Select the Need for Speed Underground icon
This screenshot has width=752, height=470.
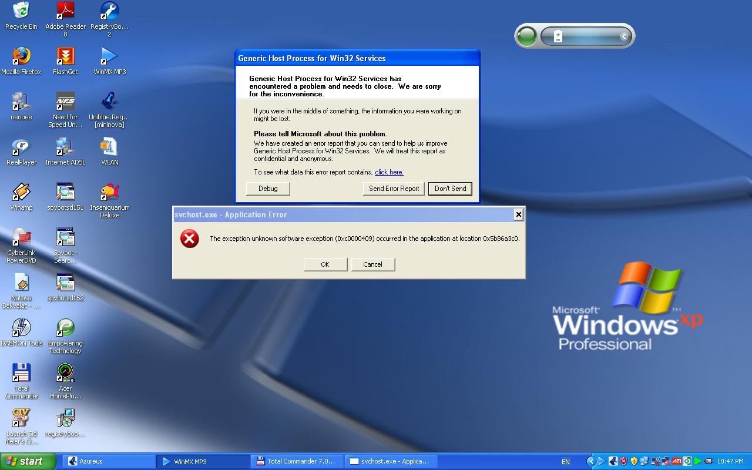coord(65,110)
